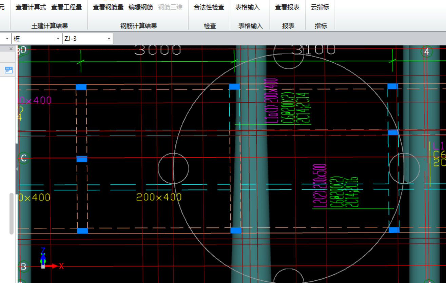Click the 指标 group label
The image size is (446, 283).
[x=321, y=26]
